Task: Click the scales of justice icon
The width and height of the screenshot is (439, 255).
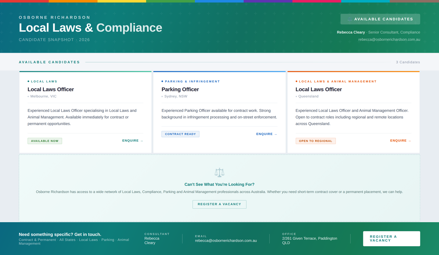Action: click(219, 173)
